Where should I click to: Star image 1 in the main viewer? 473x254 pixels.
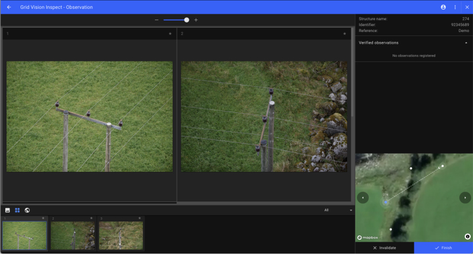coord(170,34)
